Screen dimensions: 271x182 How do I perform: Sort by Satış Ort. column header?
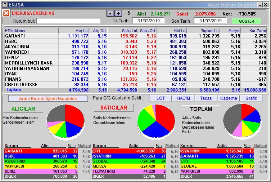pos(147,31)
